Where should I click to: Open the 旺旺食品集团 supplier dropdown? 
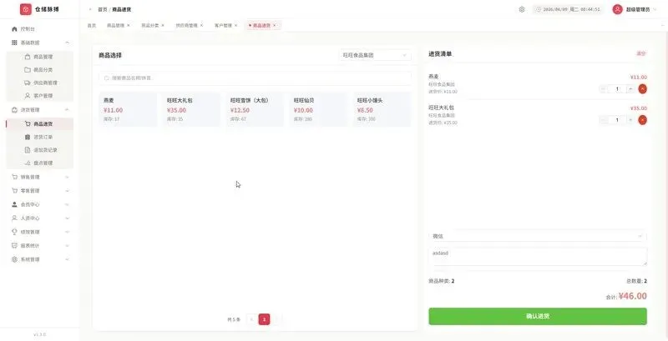pyautogui.click(x=375, y=55)
